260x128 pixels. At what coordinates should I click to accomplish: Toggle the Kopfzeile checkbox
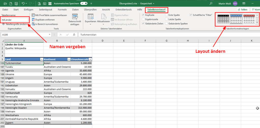pyautogui.click(x=143, y=15)
